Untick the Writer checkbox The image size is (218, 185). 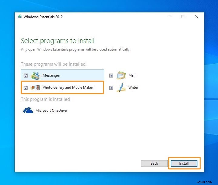tap(111, 88)
